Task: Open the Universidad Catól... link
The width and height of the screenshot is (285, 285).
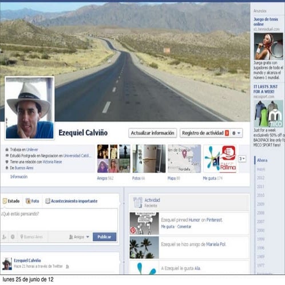Action: tap(77, 156)
